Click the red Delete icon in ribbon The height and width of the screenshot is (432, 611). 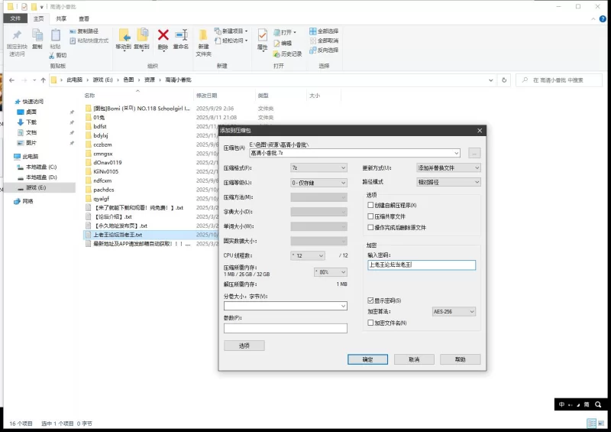click(x=163, y=35)
